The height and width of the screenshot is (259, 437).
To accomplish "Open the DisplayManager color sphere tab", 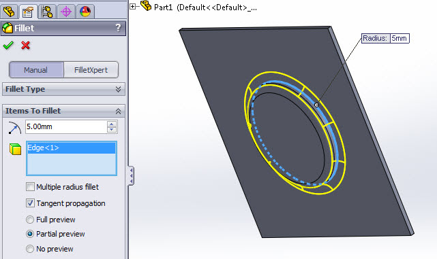I will click(85, 12).
